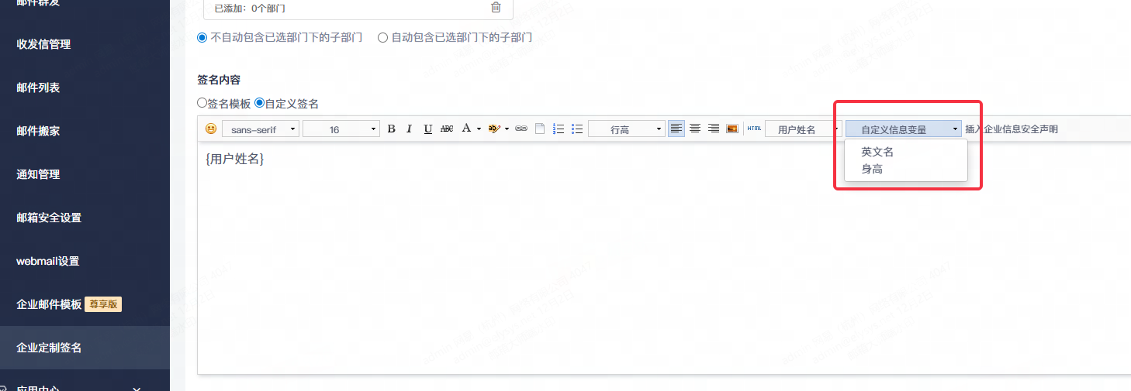Viewport: 1131px width, 391px height.
Task: Apply strikethrough formatting
Action: click(x=447, y=129)
